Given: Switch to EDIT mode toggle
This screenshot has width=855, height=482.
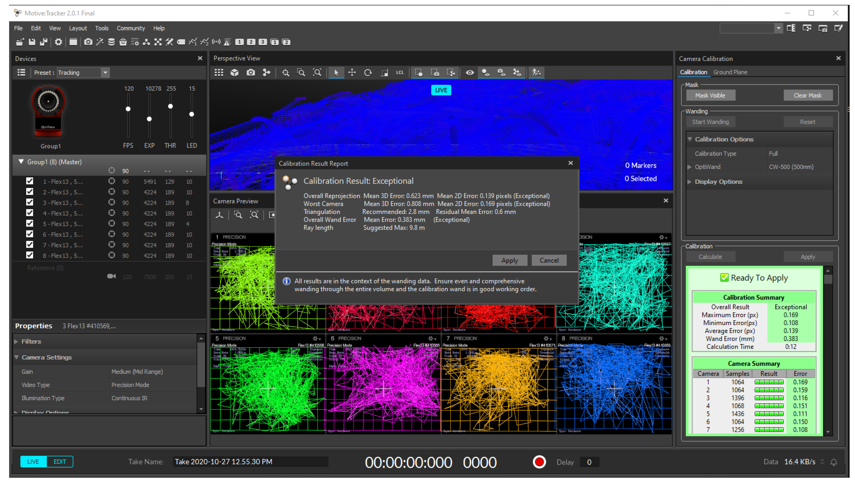Looking at the screenshot, I should pos(60,462).
